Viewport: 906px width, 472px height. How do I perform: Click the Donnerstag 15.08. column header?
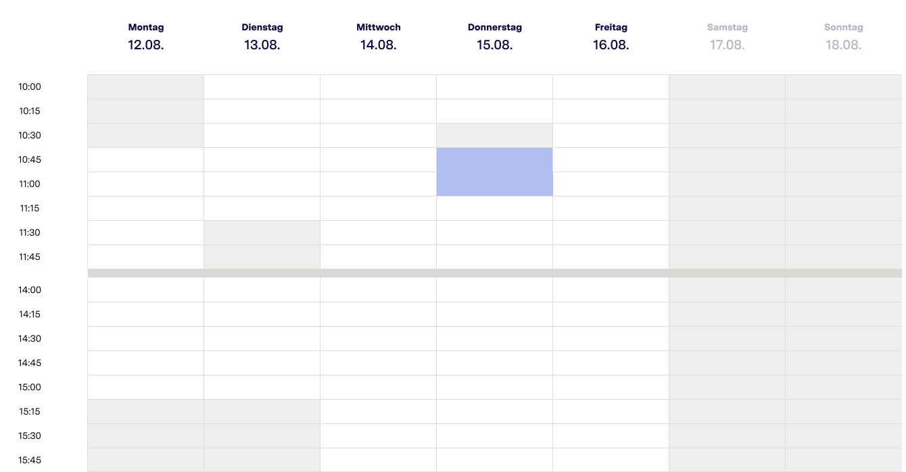tap(495, 36)
